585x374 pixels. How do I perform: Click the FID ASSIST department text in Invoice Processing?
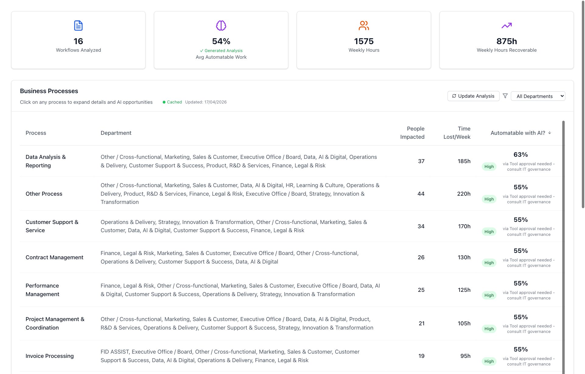click(x=115, y=352)
